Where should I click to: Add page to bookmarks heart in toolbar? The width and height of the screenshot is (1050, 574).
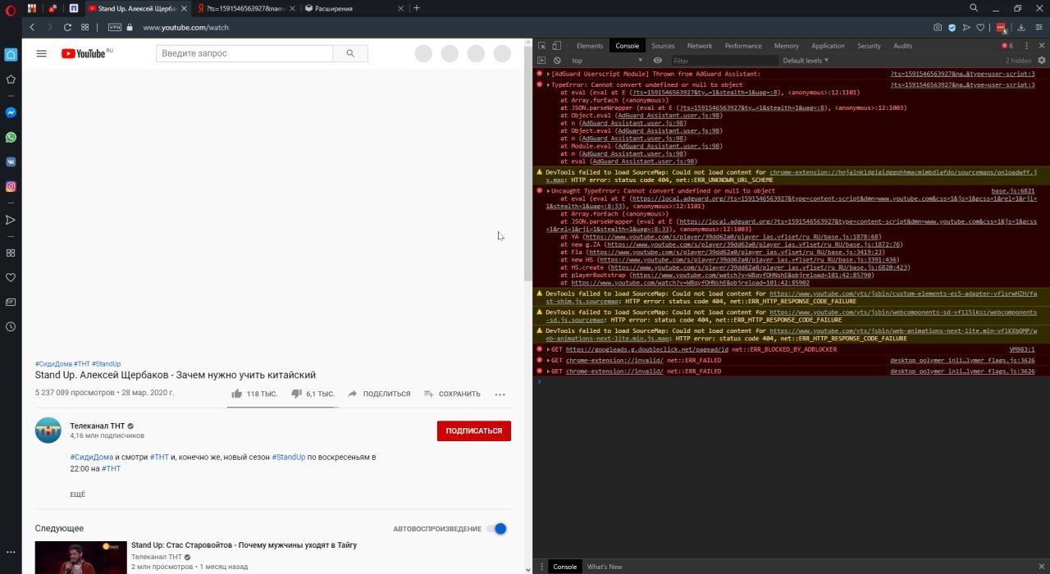(x=980, y=27)
